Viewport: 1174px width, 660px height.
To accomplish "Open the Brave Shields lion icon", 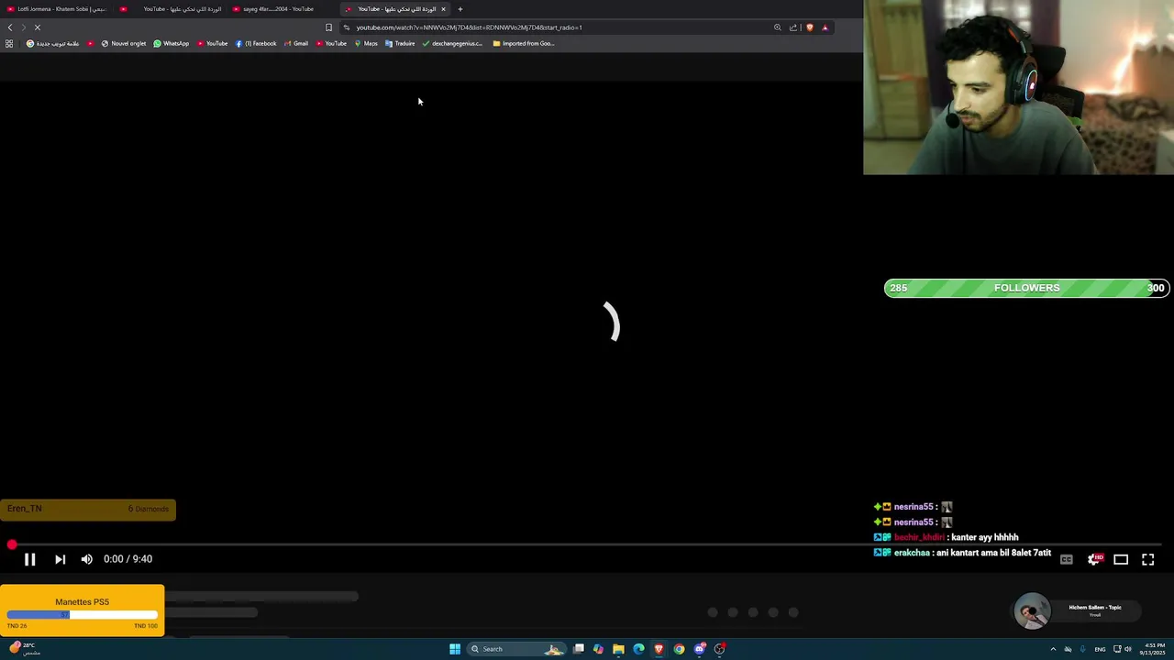I will pyautogui.click(x=809, y=27).
